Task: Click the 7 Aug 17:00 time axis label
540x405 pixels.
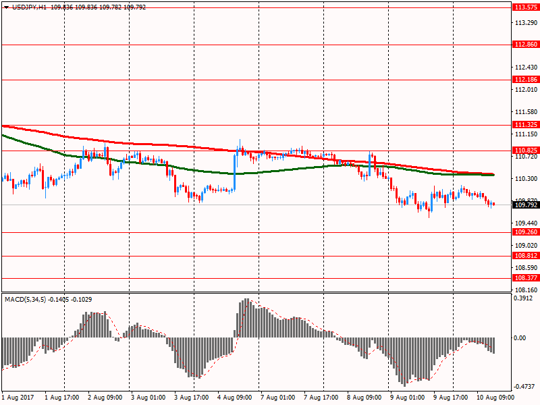Action: (321, 398)
